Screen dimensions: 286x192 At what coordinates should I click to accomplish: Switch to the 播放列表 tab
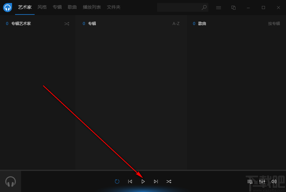coord(92,7)
